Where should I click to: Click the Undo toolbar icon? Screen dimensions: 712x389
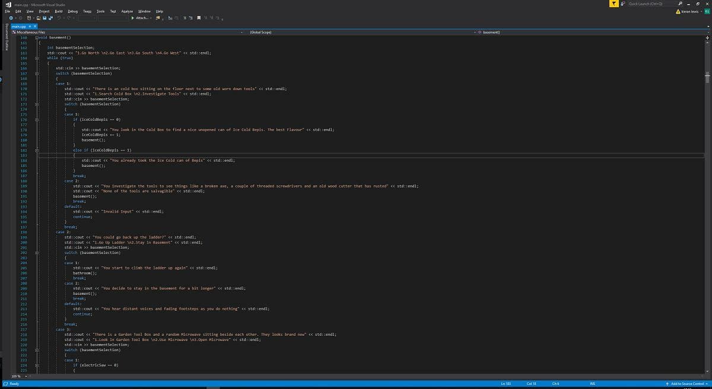click(59, 18)
